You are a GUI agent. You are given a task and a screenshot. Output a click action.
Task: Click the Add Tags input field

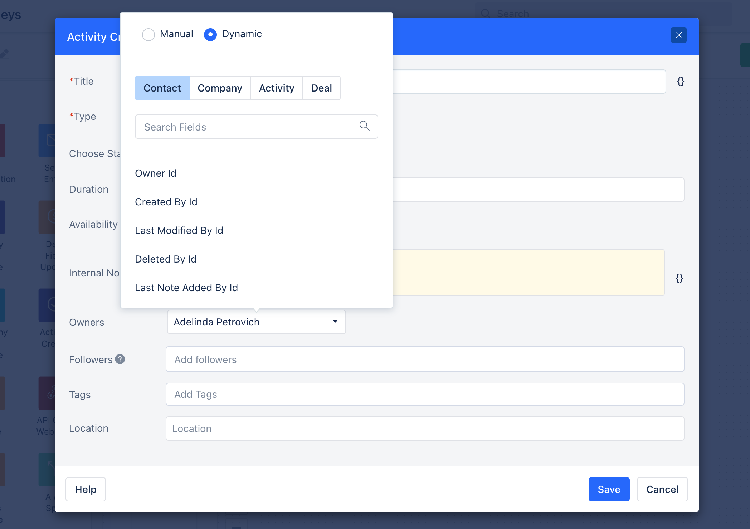coord(425,394)
